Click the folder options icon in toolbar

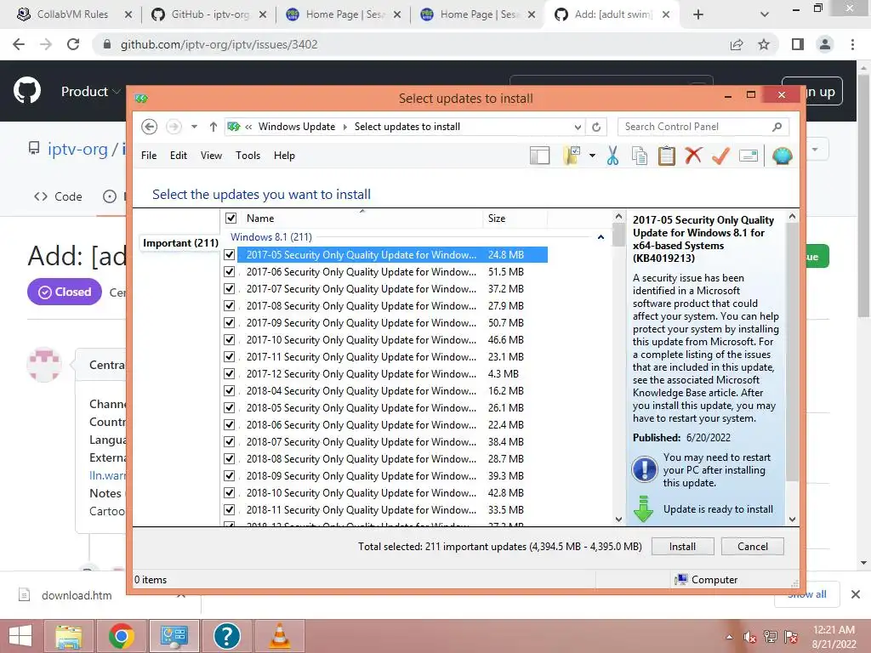[572, 156]
